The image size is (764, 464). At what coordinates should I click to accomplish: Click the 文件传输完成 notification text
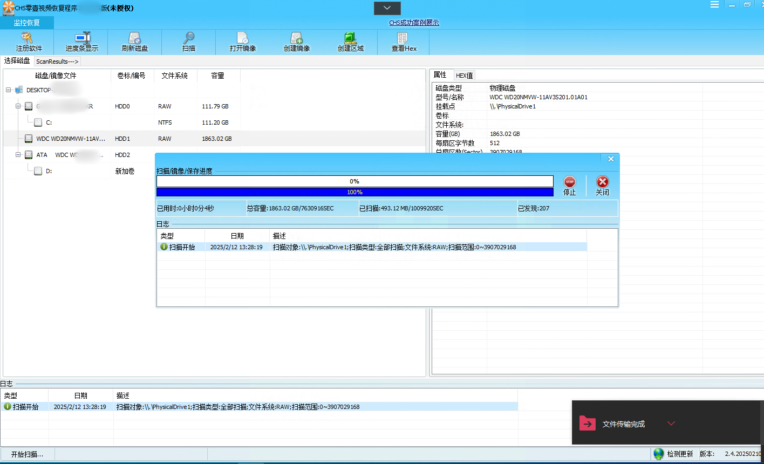point(624,424)
